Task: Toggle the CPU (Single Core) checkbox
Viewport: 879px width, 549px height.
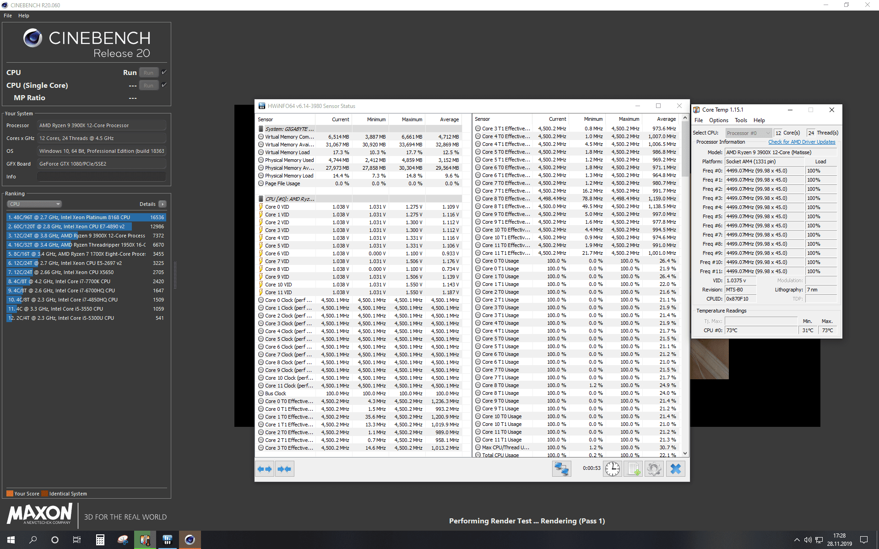Action: pos(164,85)
